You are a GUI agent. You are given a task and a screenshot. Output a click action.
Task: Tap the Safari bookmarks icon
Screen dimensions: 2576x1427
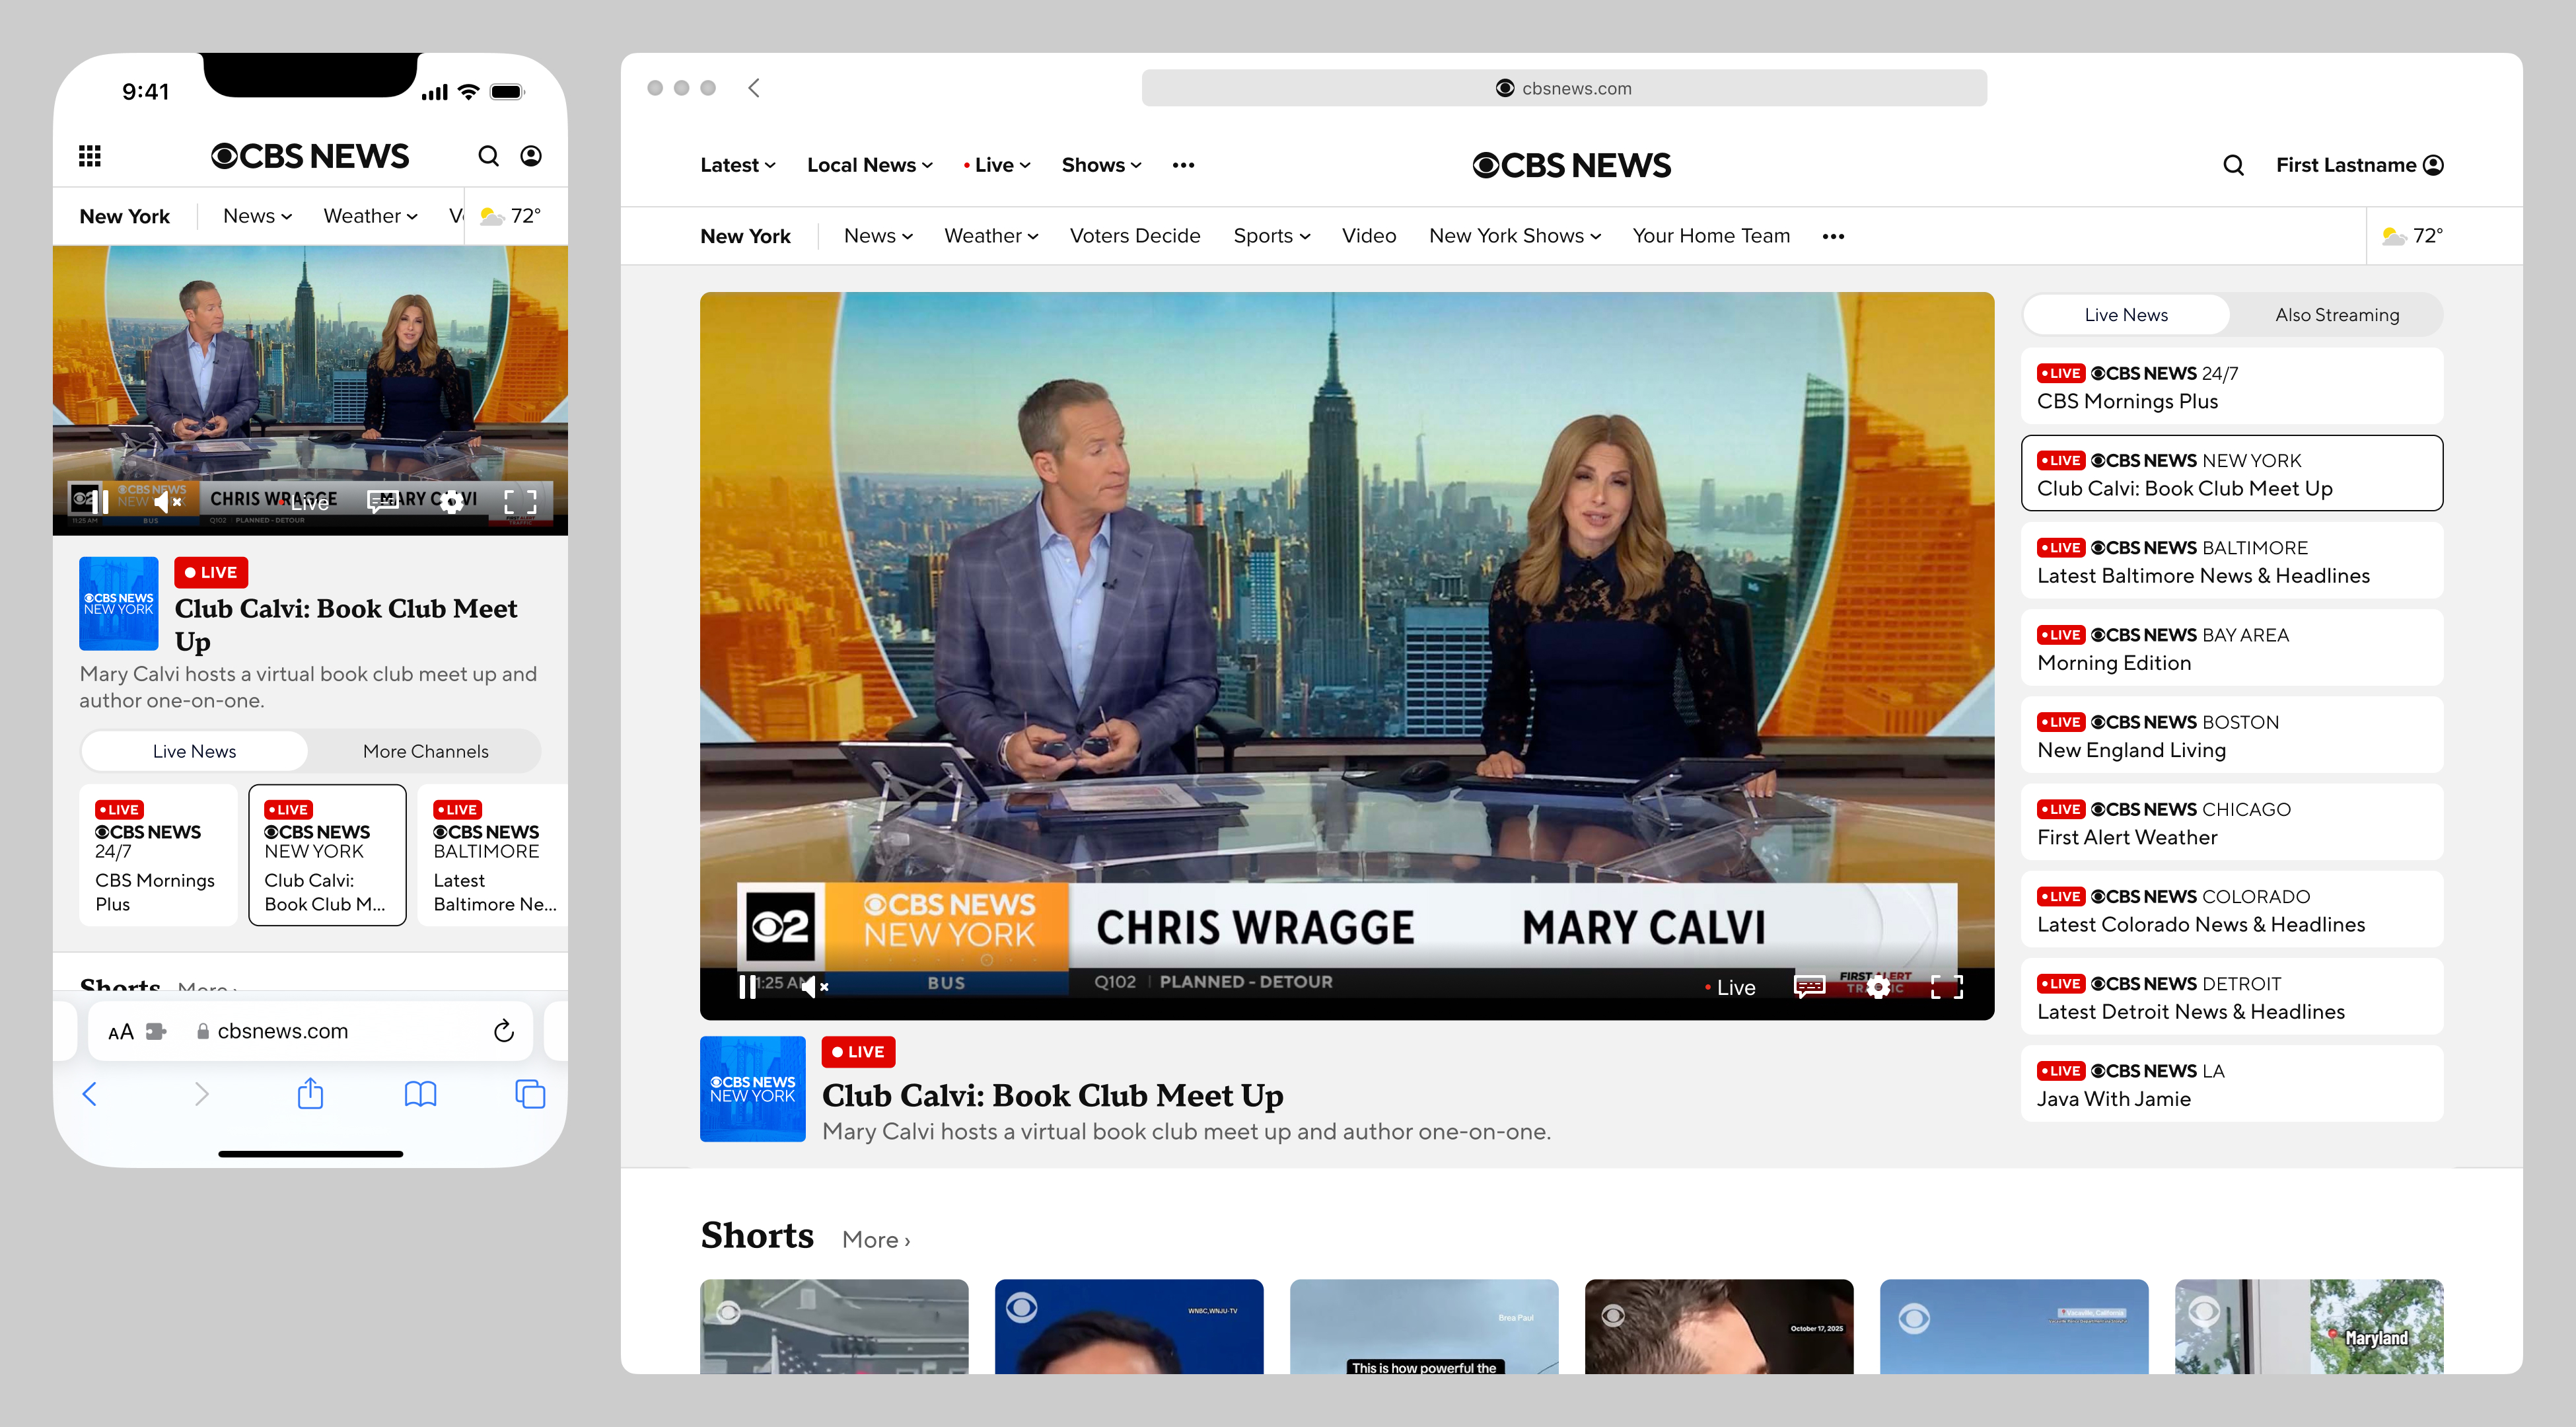420,1093
